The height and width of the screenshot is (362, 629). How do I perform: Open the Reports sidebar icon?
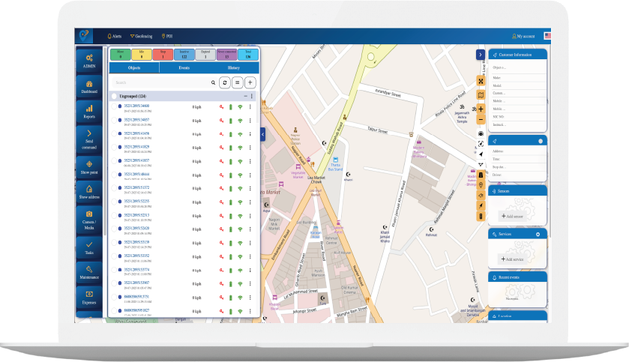click(x=89, y=112)
